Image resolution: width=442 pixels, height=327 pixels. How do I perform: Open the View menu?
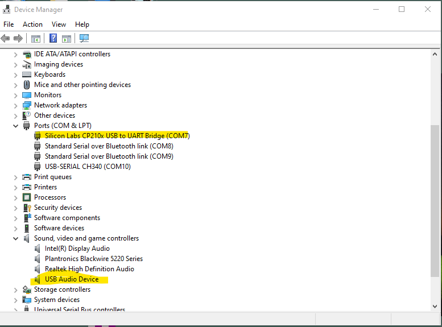coord(59,24)
